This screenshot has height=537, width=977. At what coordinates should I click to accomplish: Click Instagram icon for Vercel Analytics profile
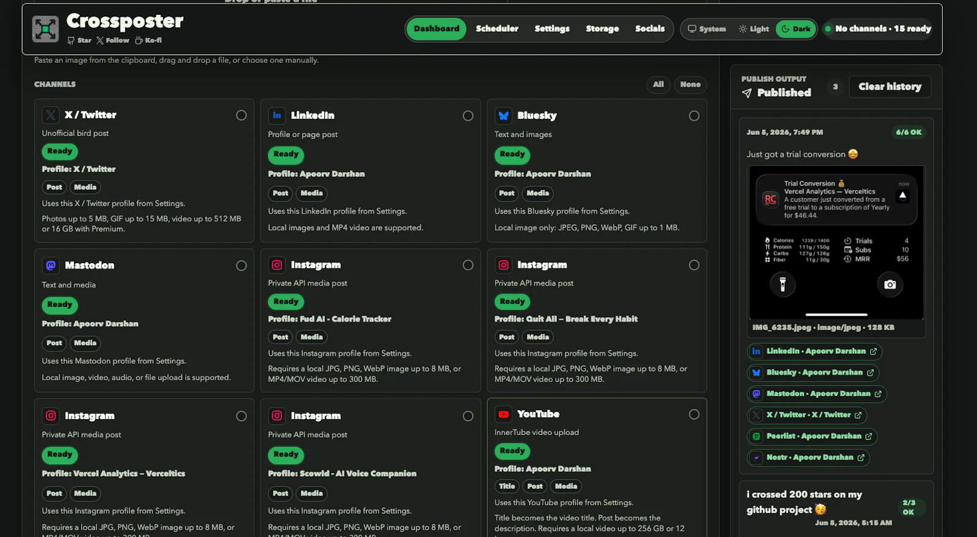point(51,416)
